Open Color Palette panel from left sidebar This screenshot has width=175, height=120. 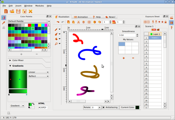4,18
